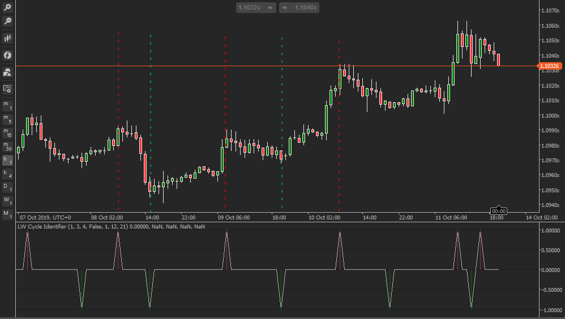This screenshot has width=565, height=319.
Task: Click the zoom out magnifier icon
Action: click(x=7, y=21)
